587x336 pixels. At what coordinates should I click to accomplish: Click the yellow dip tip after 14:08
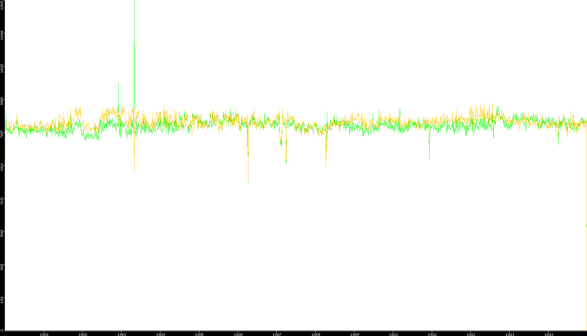(326, 165)
